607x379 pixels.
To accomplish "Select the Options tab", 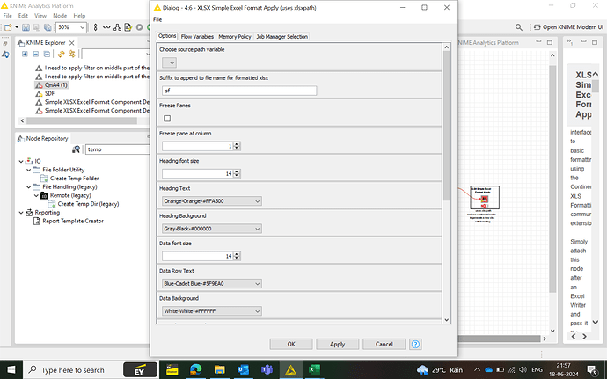I will (x=167, y=36).
